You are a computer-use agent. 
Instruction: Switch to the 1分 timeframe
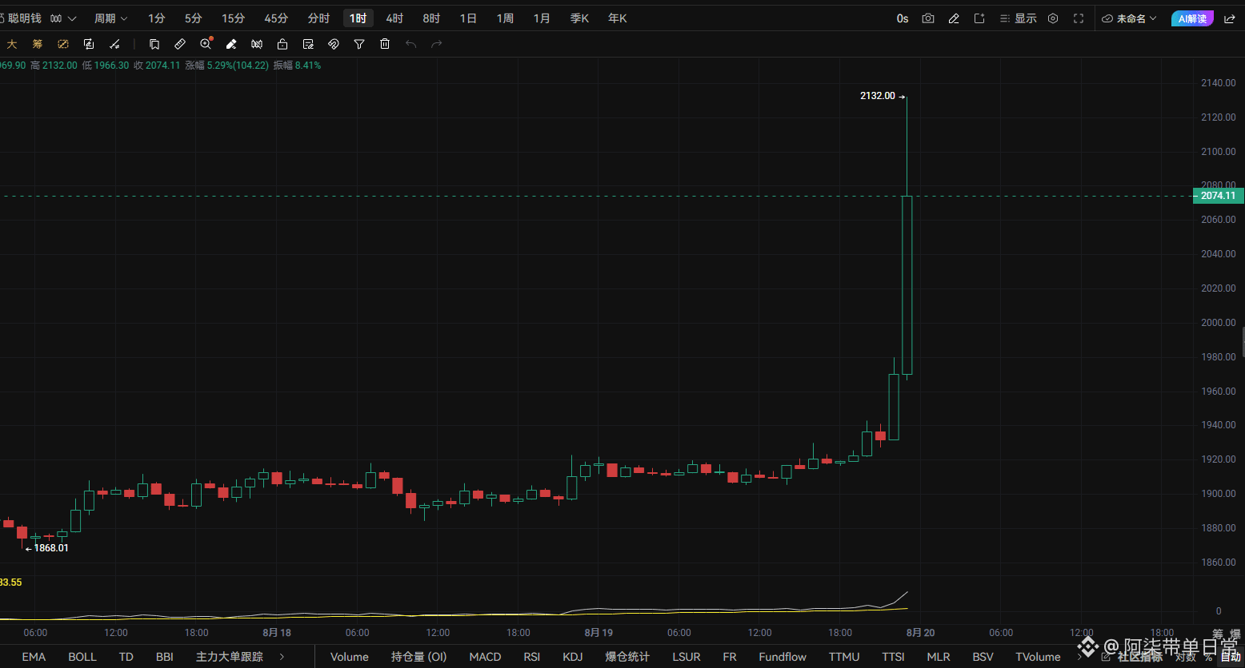pyautogui.click(x=157, y=18)
